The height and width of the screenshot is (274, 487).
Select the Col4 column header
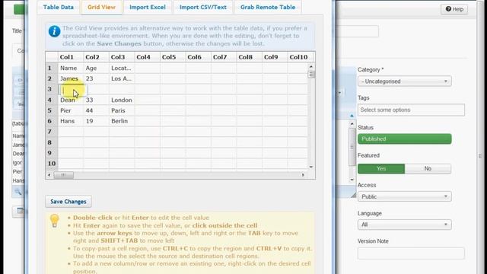[147, 57]
